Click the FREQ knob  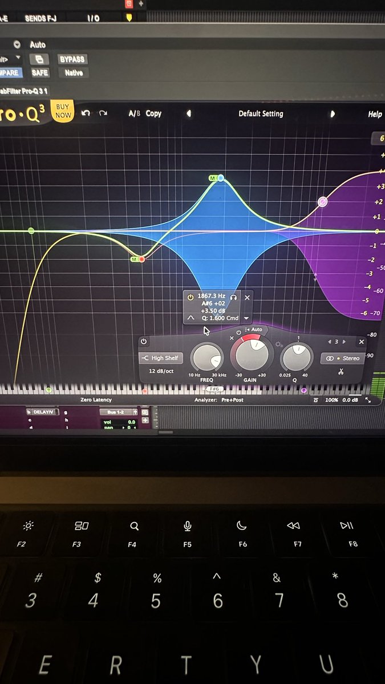point(206,358)
